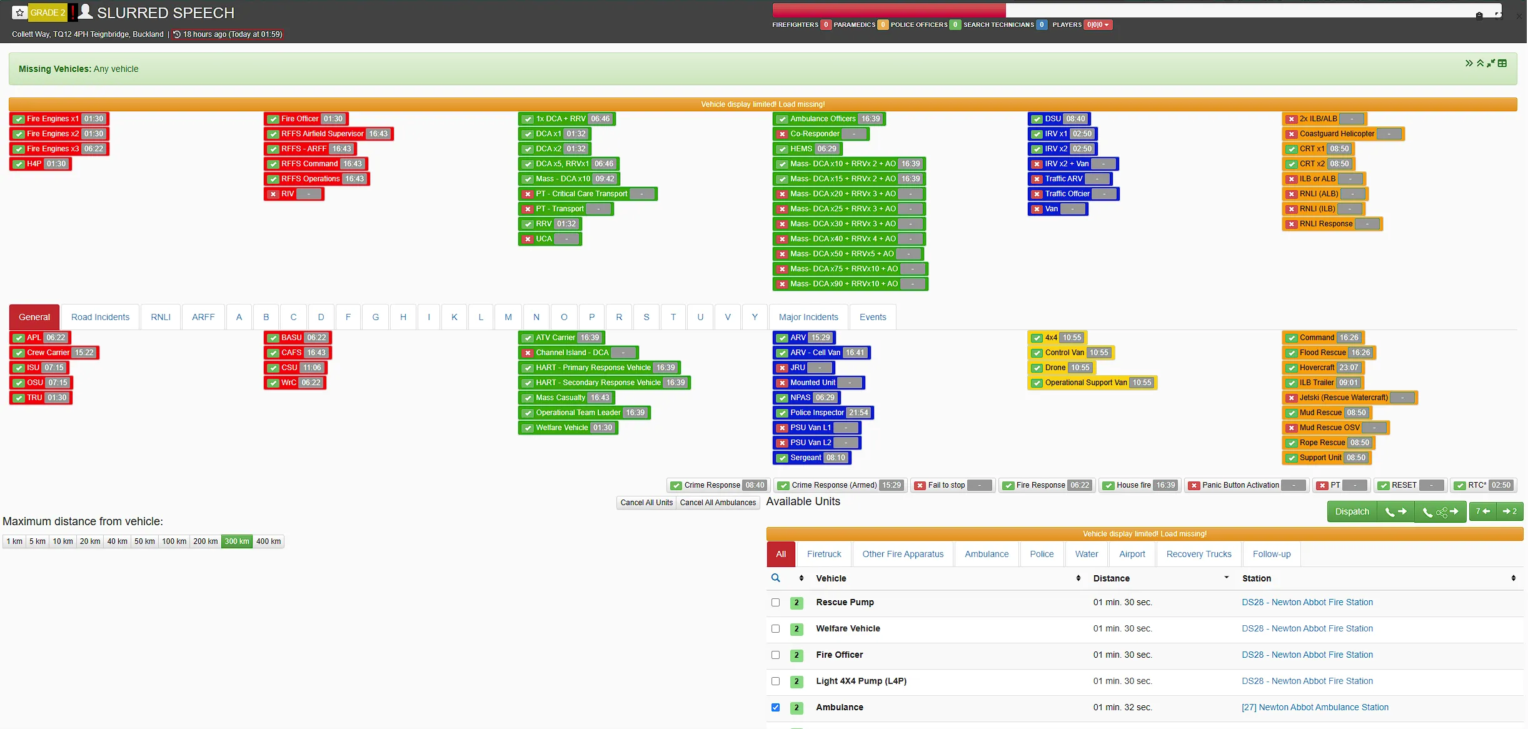The image size is (1528, 729).
Task: Open the Players dropdown counter
Action: [x=1098, y=25]
